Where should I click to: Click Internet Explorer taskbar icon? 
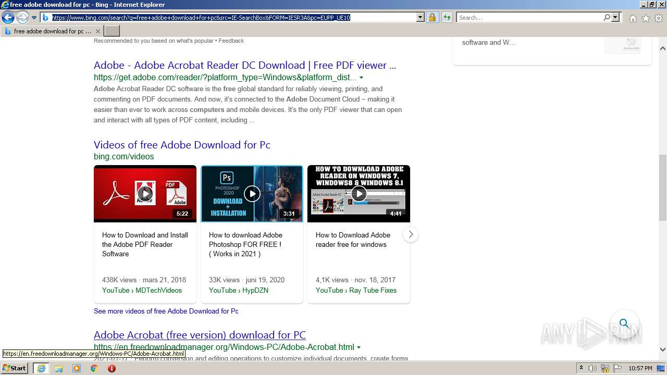41,368
